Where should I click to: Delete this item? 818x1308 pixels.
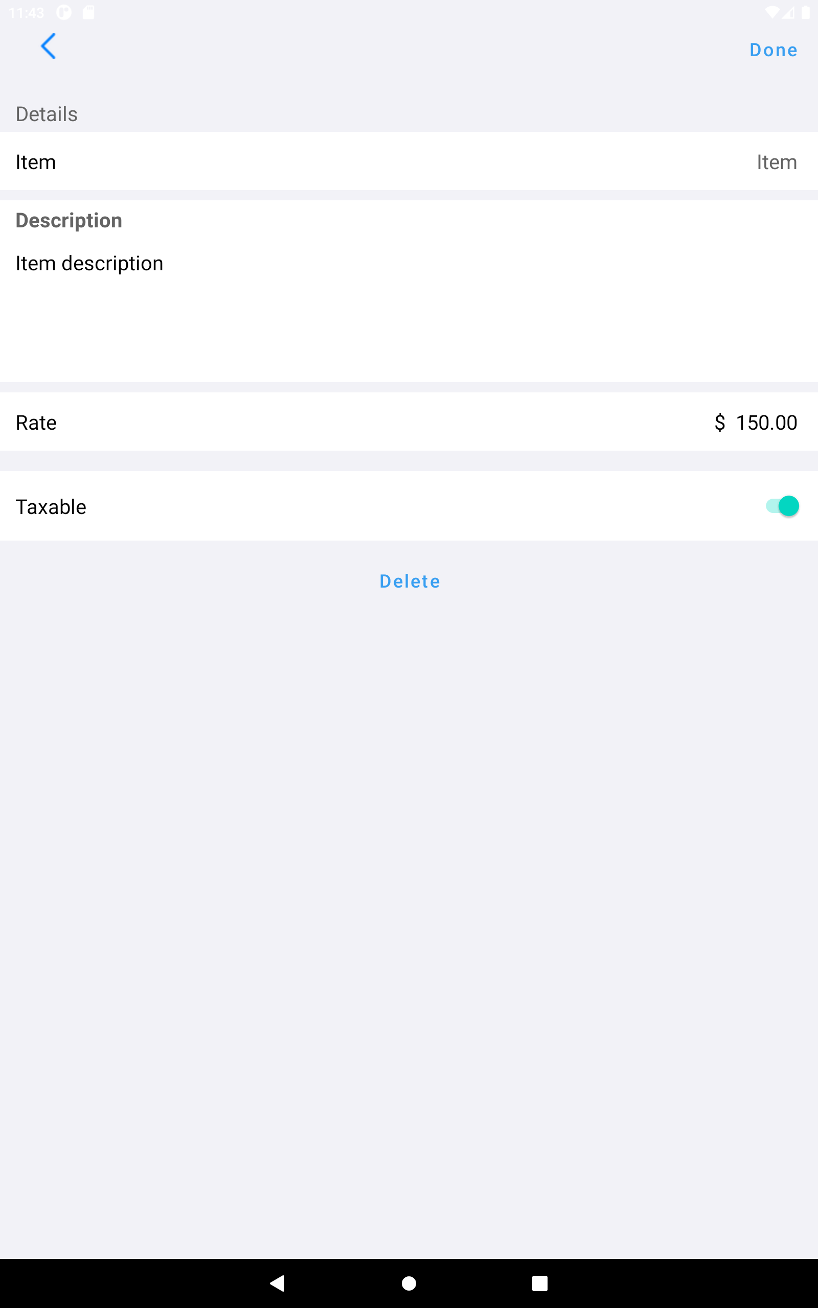click(x=410, y=581)
